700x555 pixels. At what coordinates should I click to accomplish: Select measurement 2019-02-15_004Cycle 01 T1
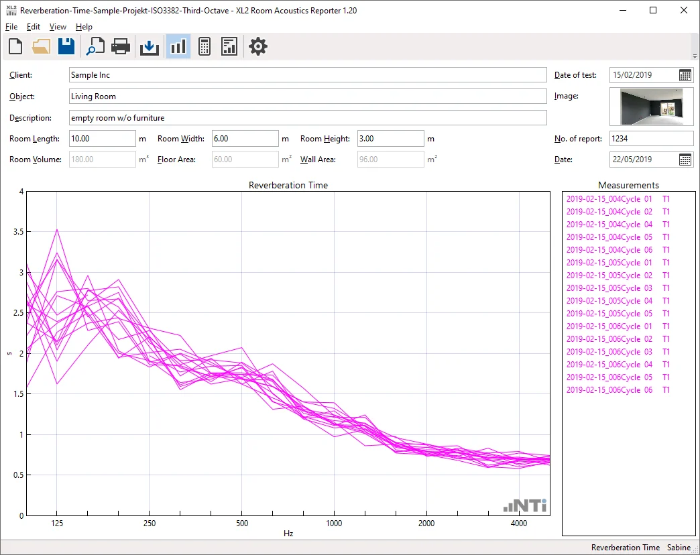click(618, 199)
